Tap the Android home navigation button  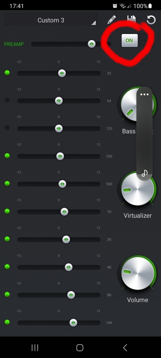pos(80,348)
